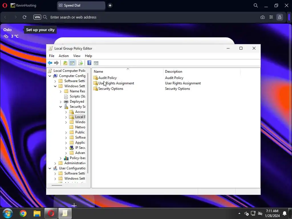Click the Opera logo menu icon

point(5,5)
